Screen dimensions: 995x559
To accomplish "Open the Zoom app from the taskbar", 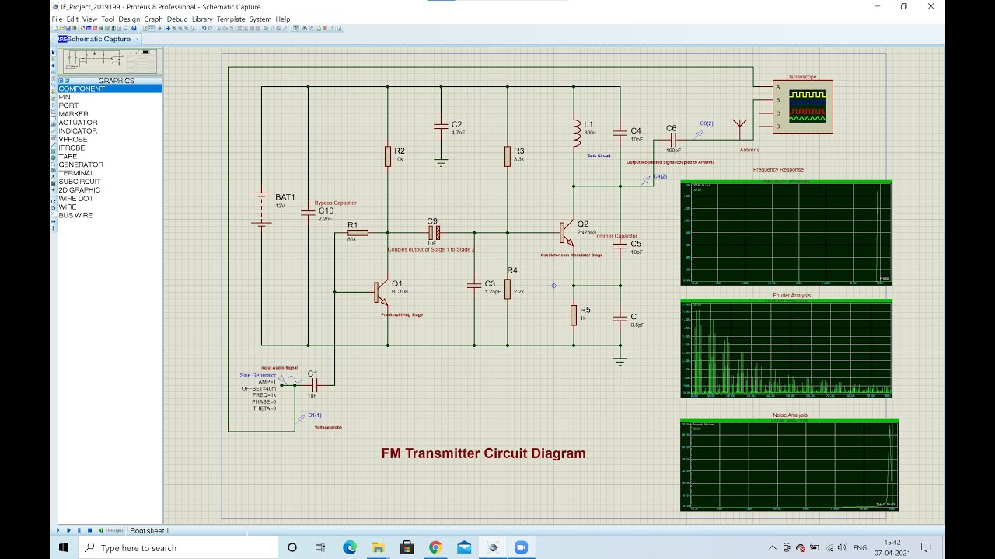I will click(x=521, y=547).
